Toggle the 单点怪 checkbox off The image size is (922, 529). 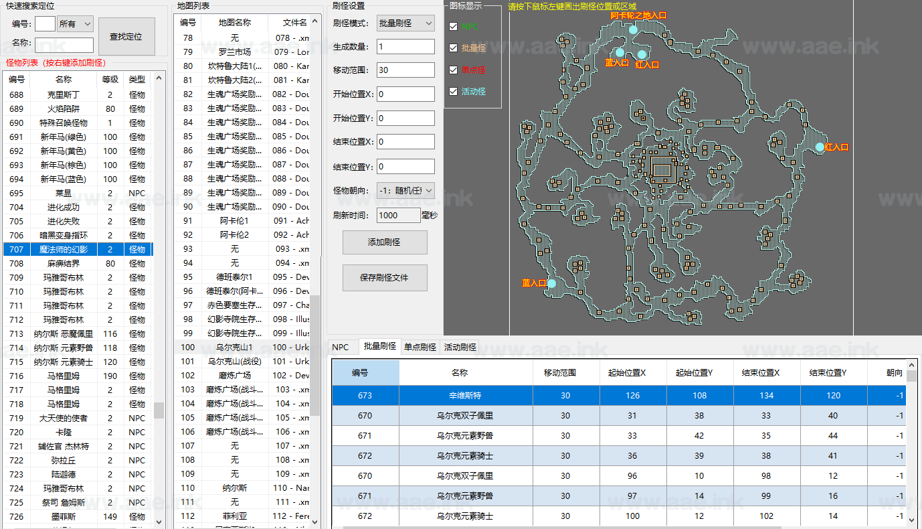[452, 70]
